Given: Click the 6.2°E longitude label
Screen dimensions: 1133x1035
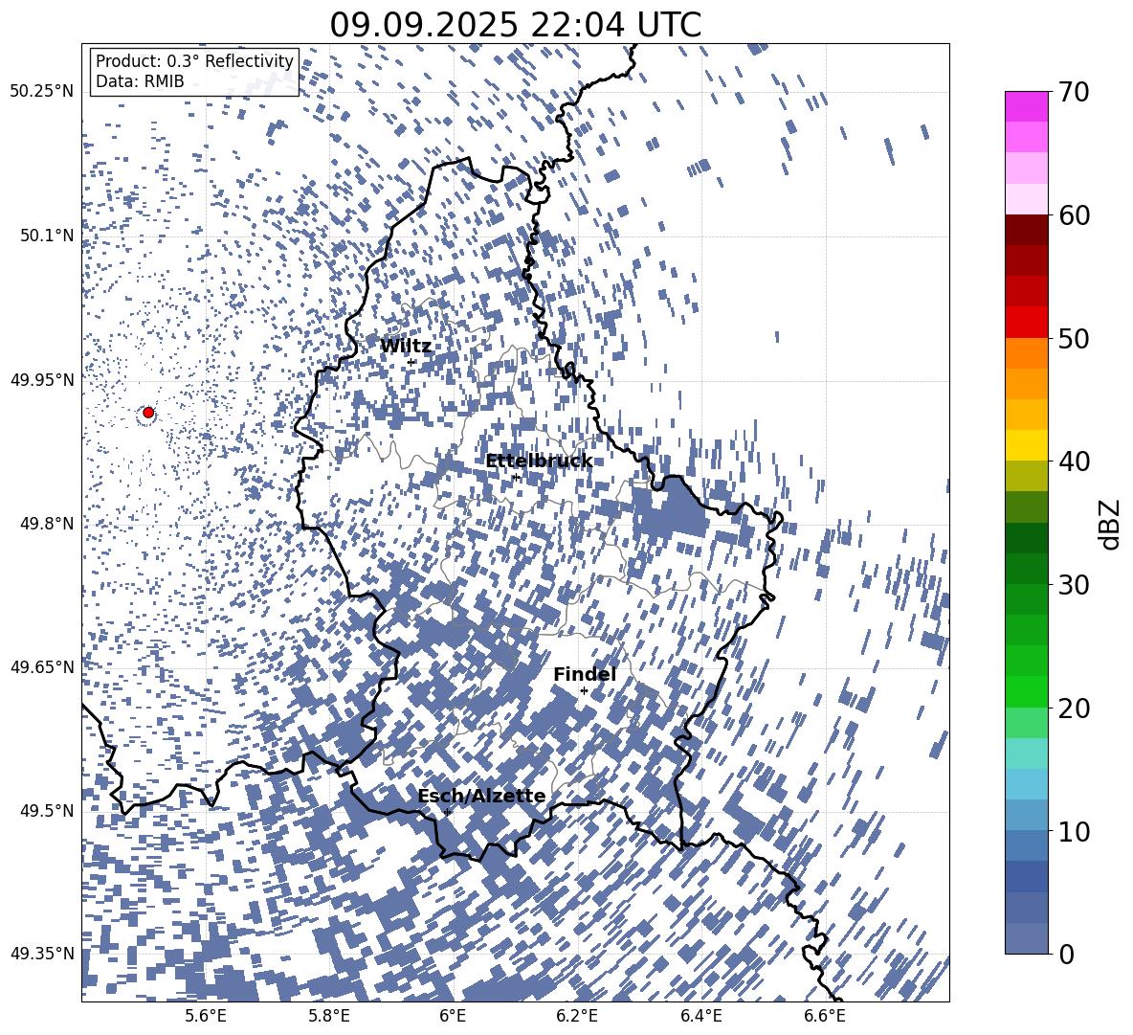Looking at the screenshot, I should coord(577,1016).
